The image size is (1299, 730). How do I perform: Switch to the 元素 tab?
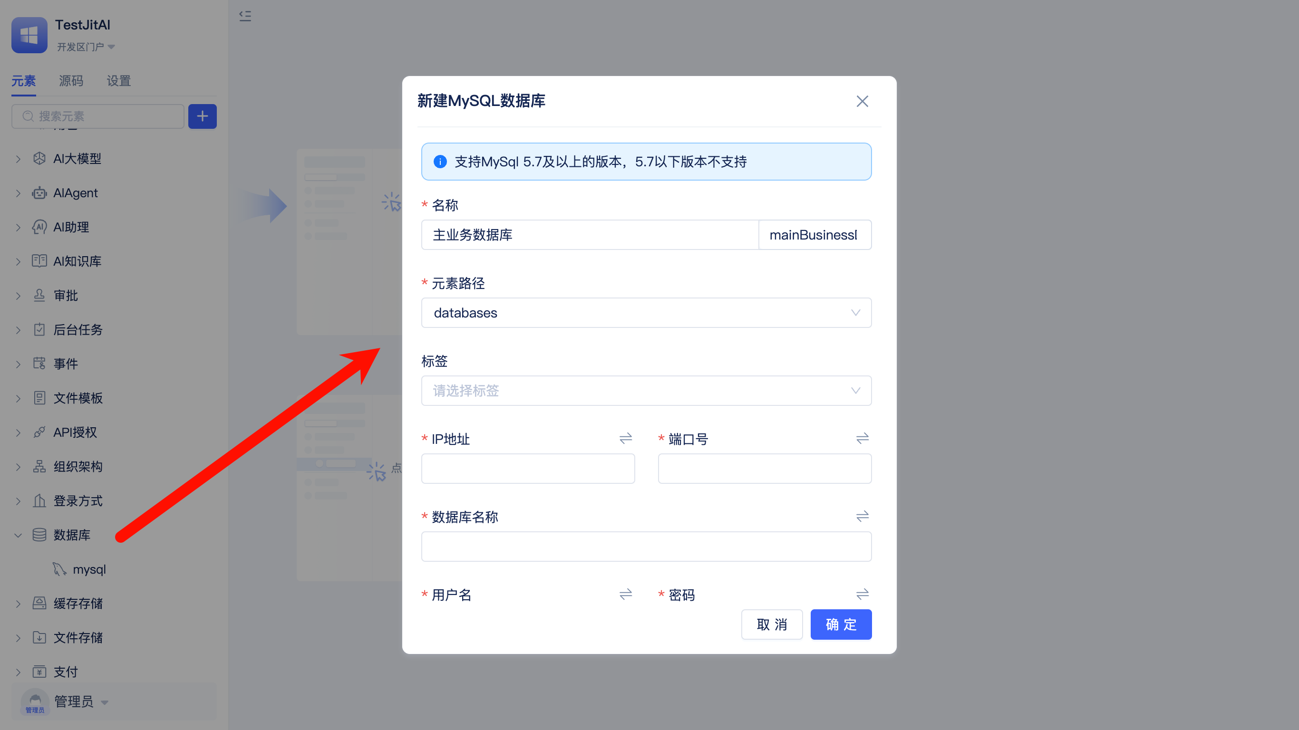24,81
